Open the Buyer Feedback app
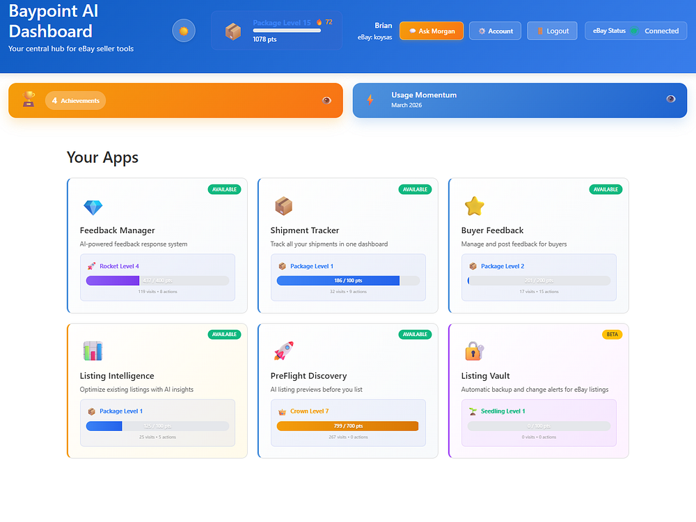Viewport: 696px width, 522px height. [539, 246]
